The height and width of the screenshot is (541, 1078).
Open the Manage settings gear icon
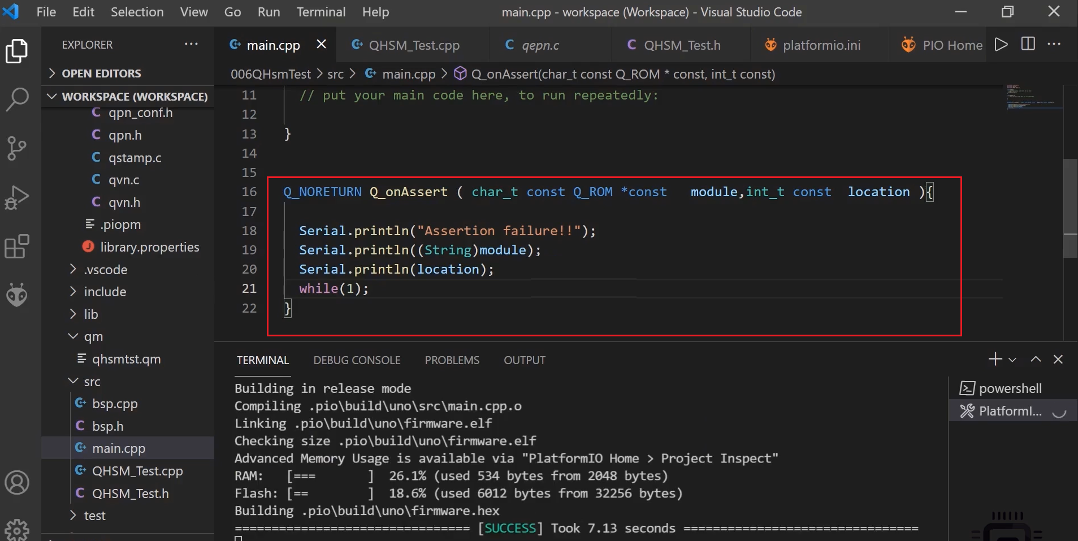coord(17,530)
